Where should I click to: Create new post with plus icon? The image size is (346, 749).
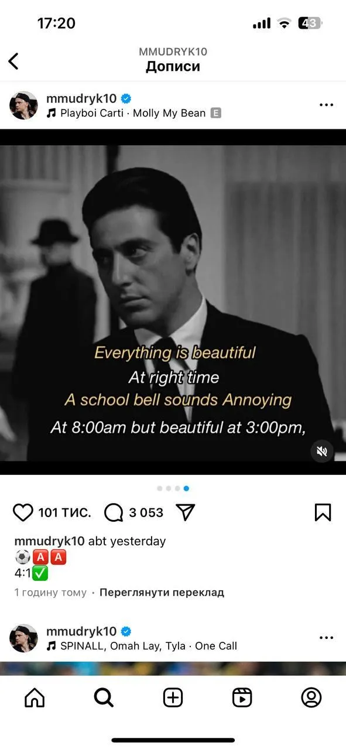173,697
